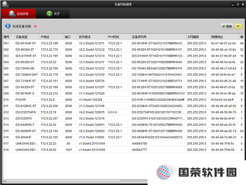Switch to the About tab
Screen dimensions: 246x185
pyautogui.click(x=53, y=14)
